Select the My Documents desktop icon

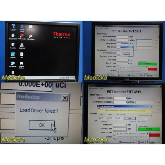coord(13,37)
